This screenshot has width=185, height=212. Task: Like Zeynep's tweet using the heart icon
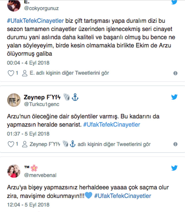click(11, 144)
